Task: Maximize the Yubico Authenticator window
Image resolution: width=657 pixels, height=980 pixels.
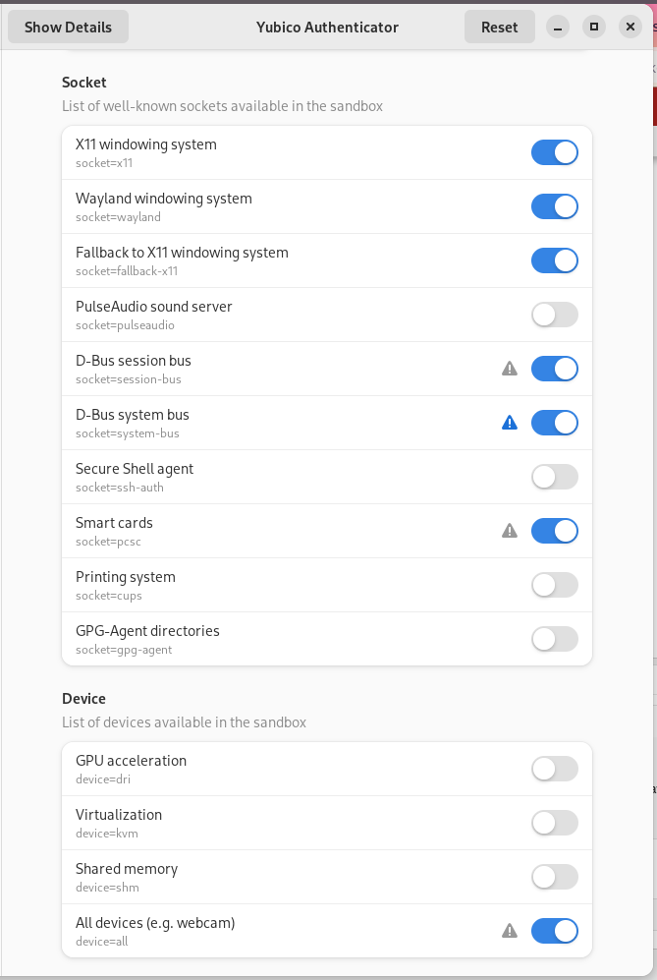Action: pyautogui.click(x=593, y=28)
